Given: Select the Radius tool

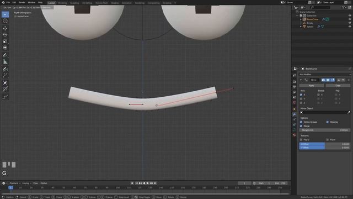Looking at the screenshot, I should coord(5,83).
